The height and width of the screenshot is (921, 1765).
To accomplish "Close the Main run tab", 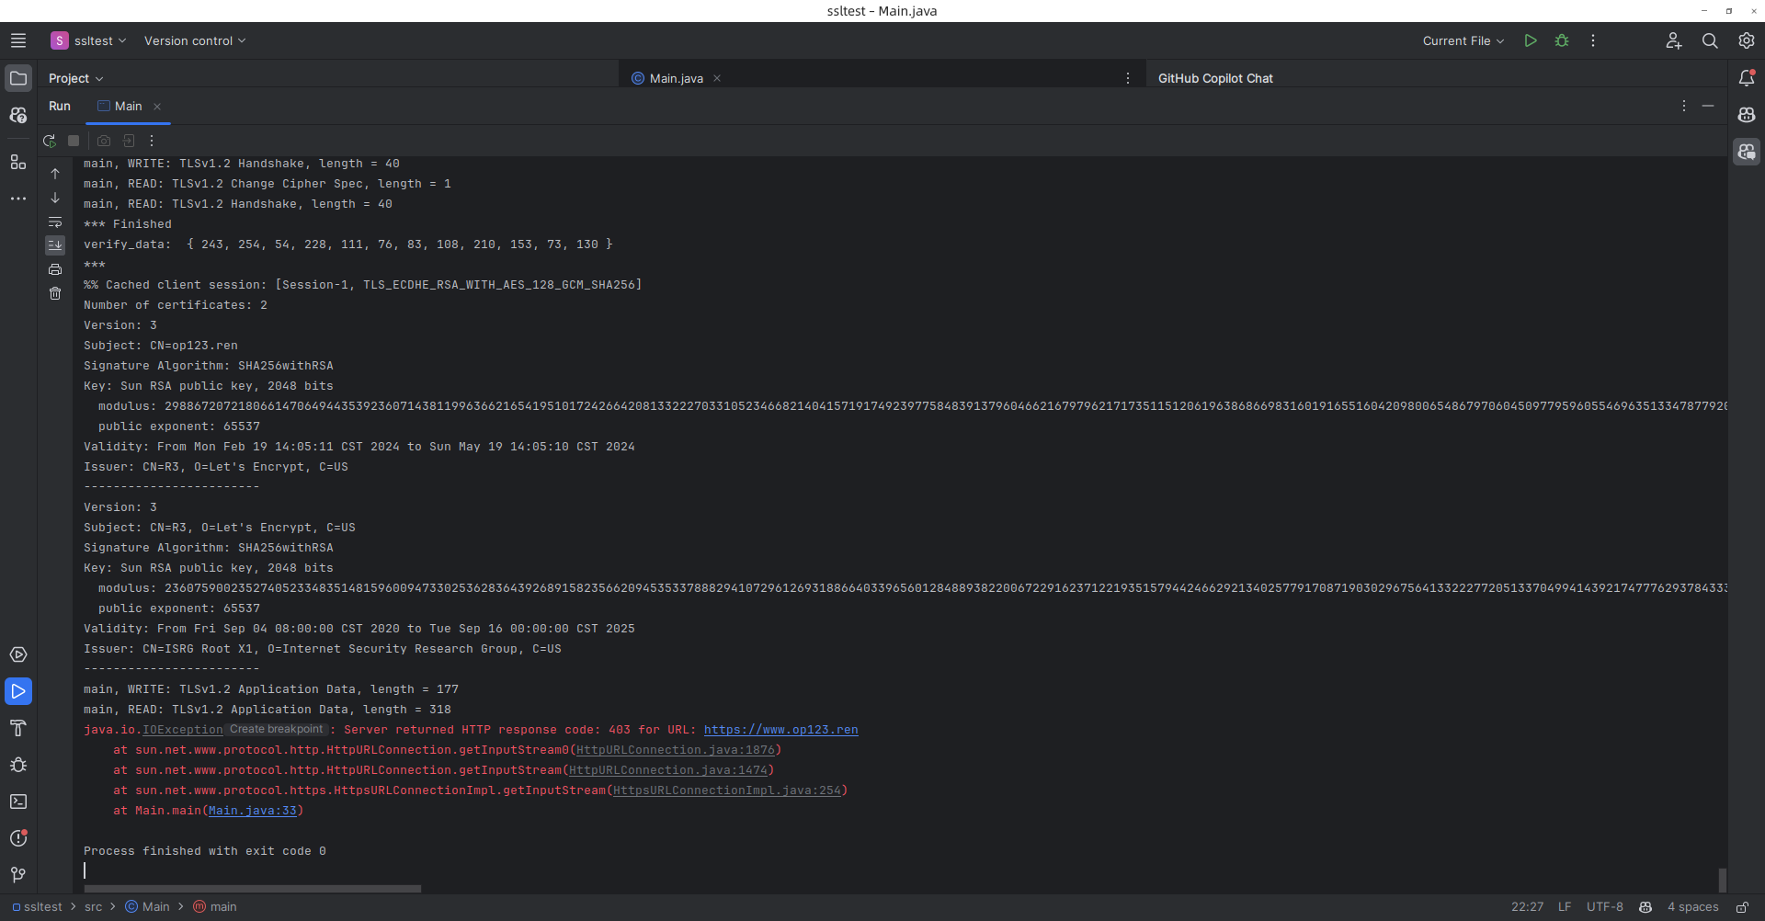I will (x=157, y=107).
